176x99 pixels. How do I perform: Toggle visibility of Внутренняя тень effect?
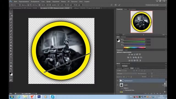(x=124, y=90)
